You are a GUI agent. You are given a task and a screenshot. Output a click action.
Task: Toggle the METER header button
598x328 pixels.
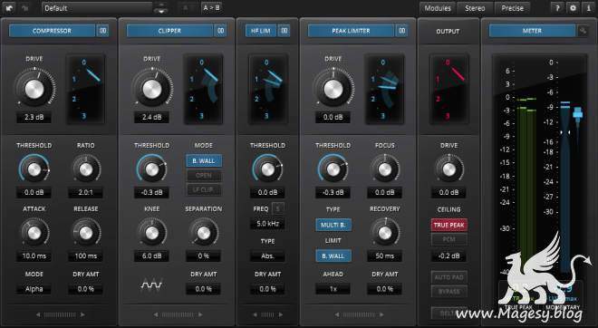coord(532,31)
